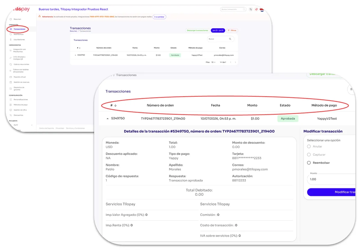
Task: Click magnifier icon in small table Buscar box
Action: (x=230, y=39)
